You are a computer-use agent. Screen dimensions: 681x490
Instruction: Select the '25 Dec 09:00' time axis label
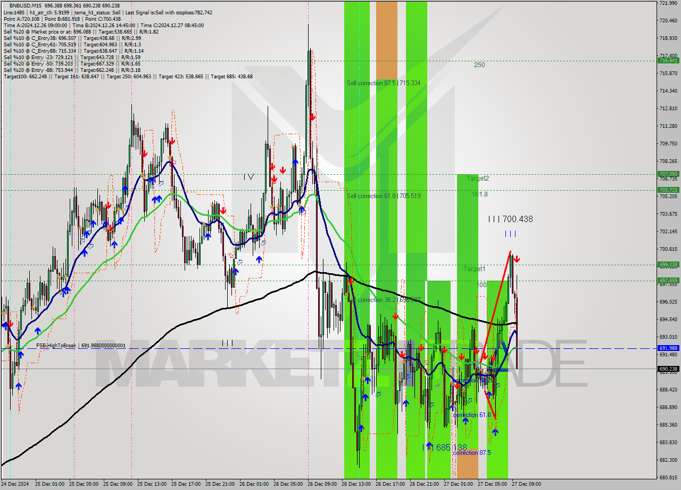[x=117, y=484]
